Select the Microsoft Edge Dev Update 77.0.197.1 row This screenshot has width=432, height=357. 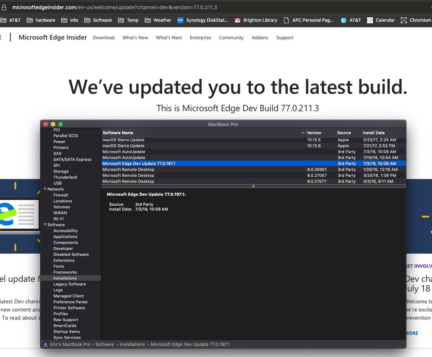(253, 164)
